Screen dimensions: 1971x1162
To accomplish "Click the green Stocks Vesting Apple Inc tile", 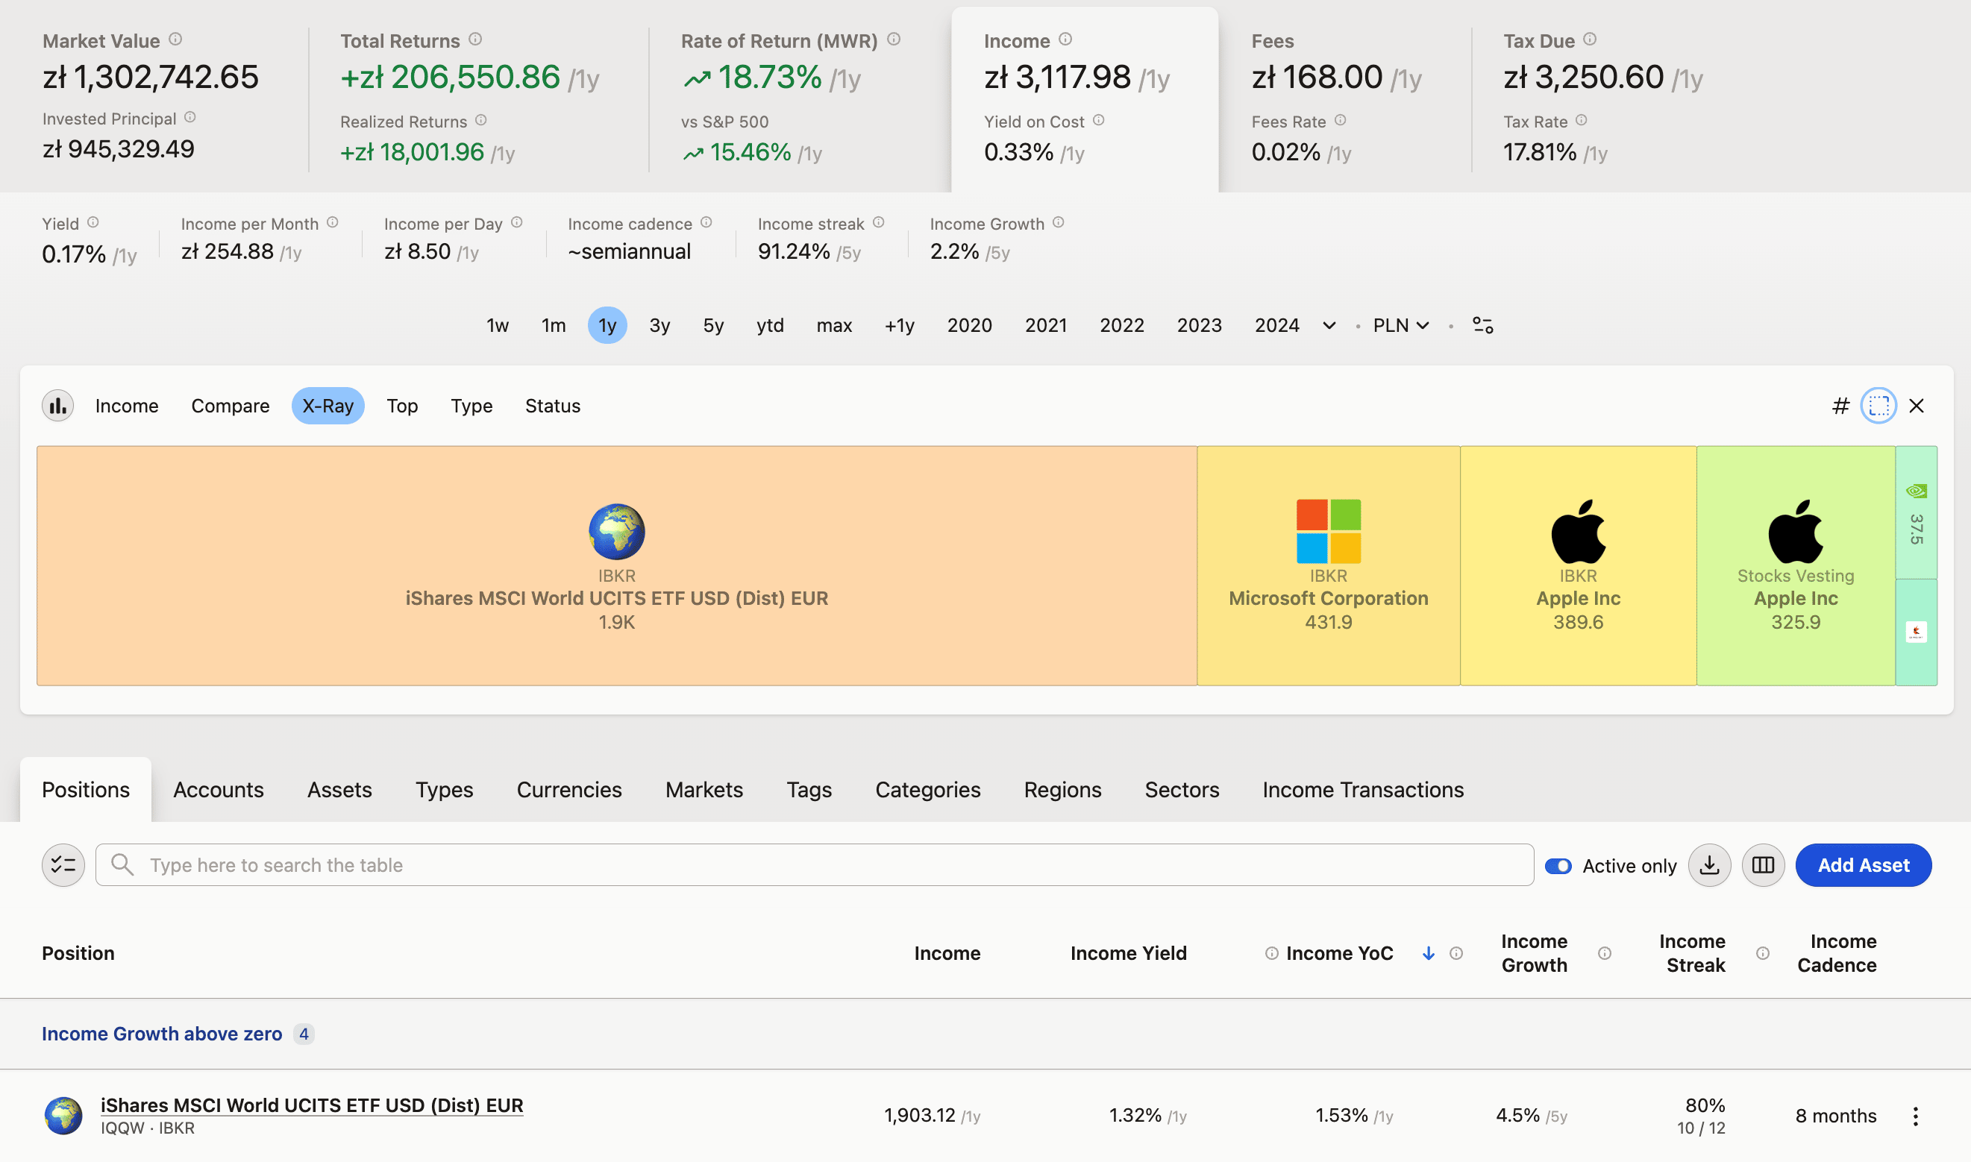I will (x=1796, y=566).
